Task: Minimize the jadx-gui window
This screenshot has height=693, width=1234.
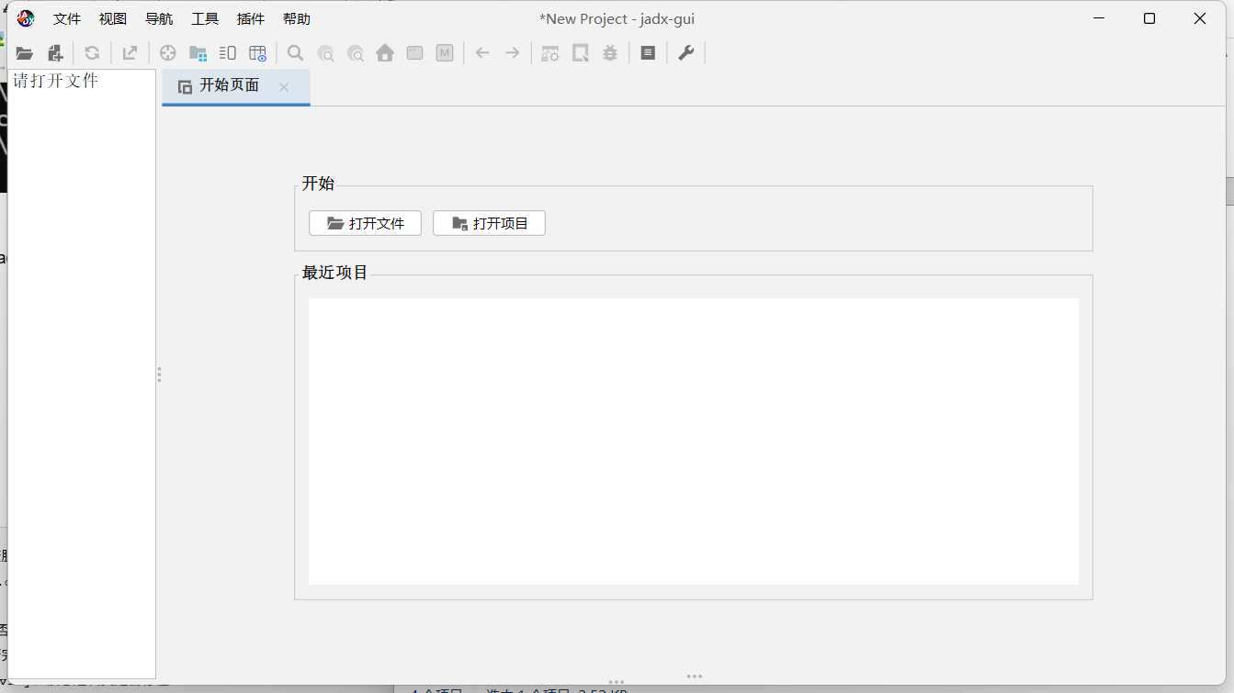Action: pos(1098,18)
